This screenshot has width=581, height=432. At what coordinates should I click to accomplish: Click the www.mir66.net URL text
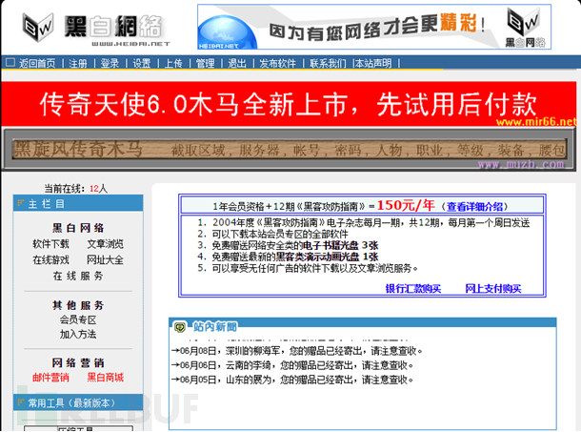coord(536,122)
